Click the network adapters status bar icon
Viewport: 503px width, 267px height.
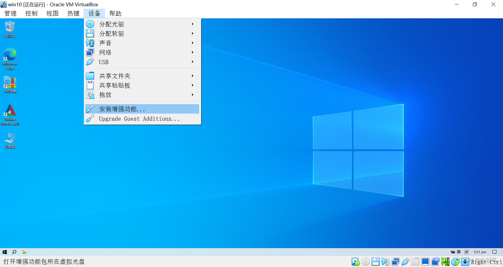[395, 262]
